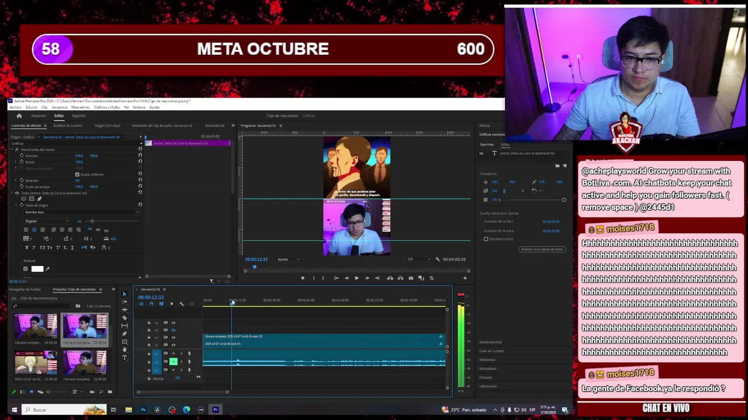Play the sequence in Program Monitor
This screenshot has height=420, width=748.
click(356, 278)
